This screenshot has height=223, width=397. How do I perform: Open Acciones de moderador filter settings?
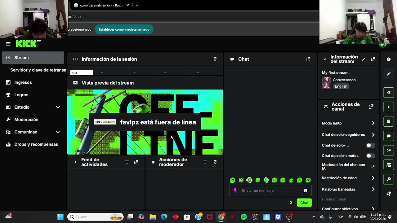coord(205,162)
